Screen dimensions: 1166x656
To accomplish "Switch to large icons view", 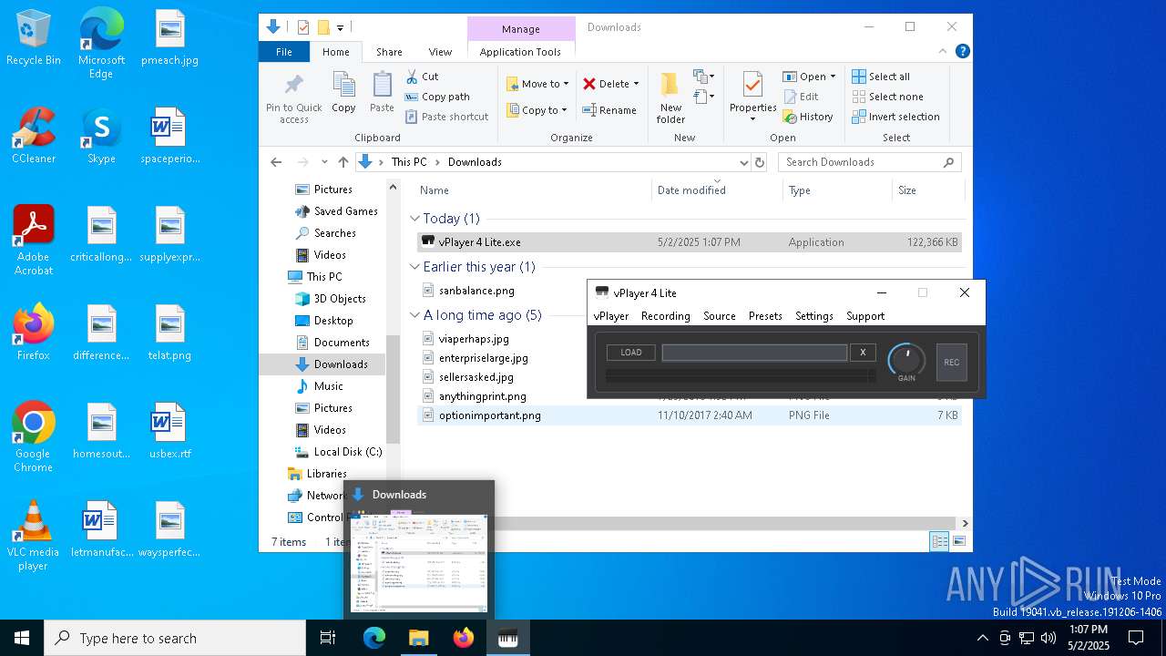I will pyautogui.click(x=958, y=541).
